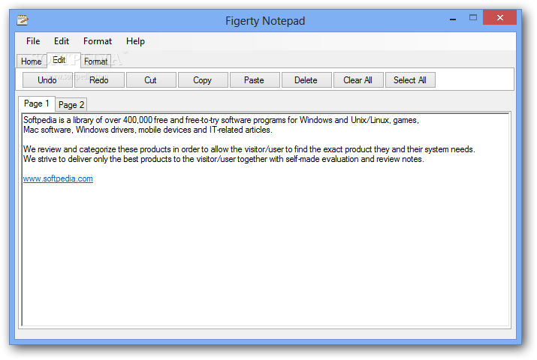The image size is (537, 360).
Task: Select the Page 1 document tab
Action: tap(37, 103)
